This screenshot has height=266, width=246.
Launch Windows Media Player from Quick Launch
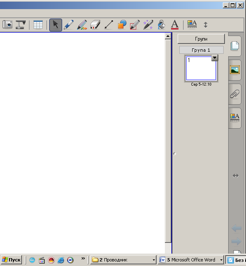[x=70, y=260]
